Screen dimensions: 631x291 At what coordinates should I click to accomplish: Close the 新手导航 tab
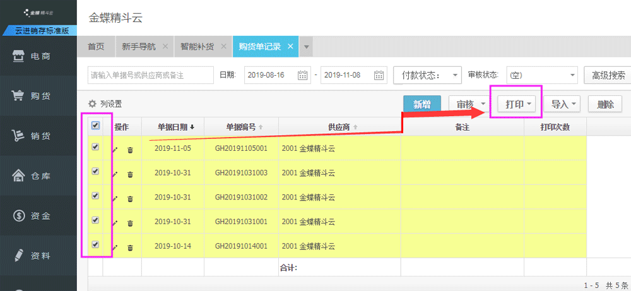point(165,46)
